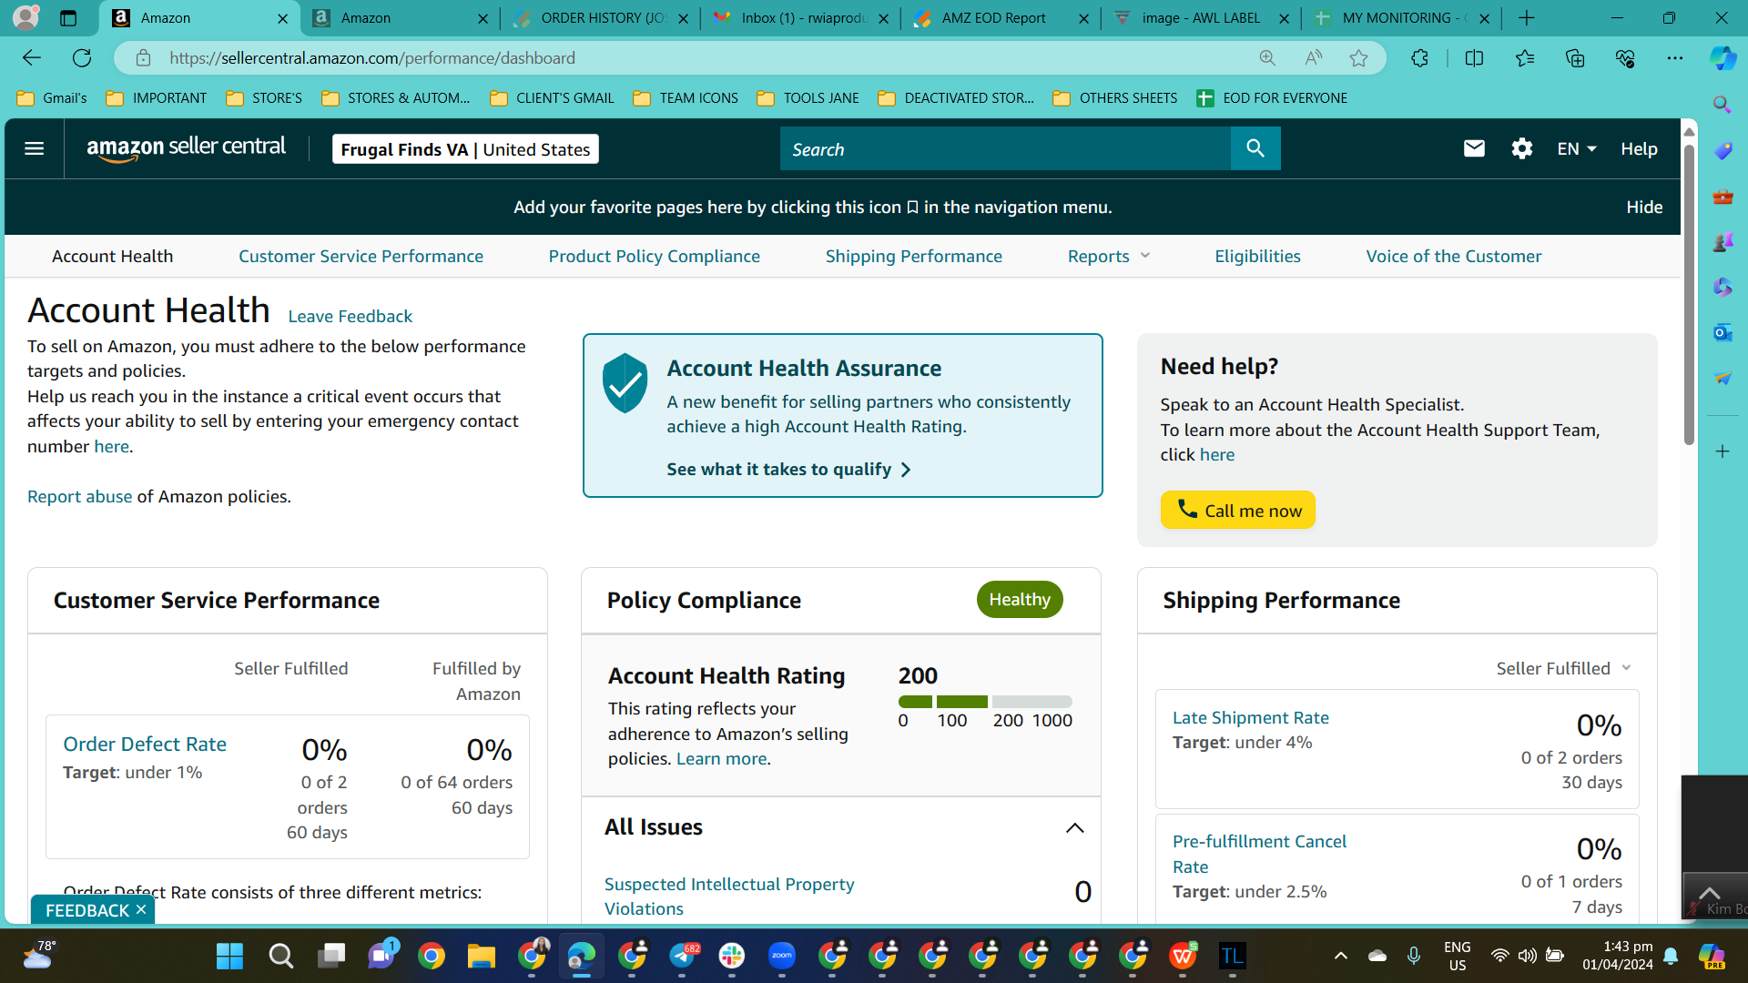
Task: Open Windows taskbar search
Action: tap(280, 956)
